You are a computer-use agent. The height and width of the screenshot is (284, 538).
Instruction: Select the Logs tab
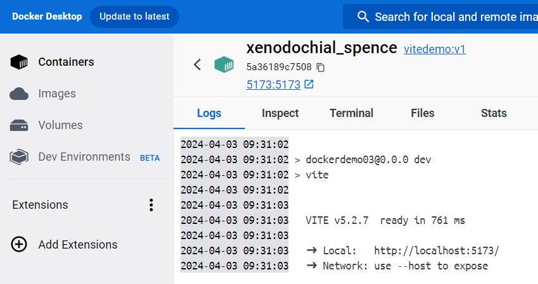click(209, 113)
